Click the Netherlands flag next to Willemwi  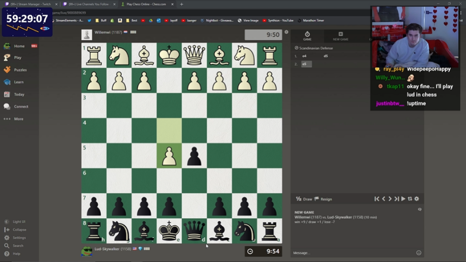point(126,32)
